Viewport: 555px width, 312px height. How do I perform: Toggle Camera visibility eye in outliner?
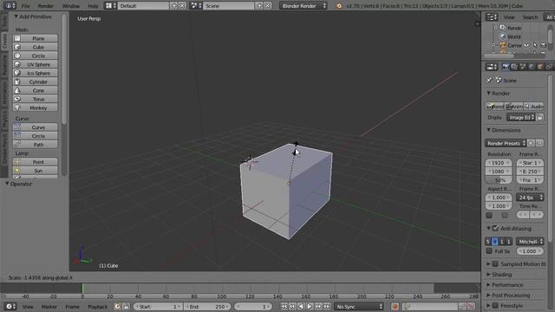[x=526, y=45]
